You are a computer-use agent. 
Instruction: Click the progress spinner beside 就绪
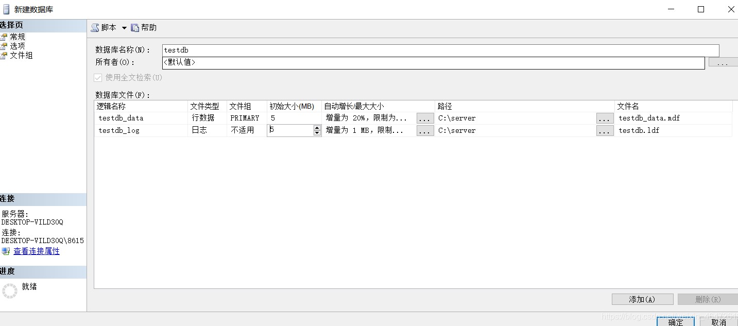coord(9,290)
